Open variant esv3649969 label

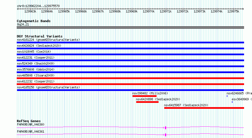coord(242,99)
